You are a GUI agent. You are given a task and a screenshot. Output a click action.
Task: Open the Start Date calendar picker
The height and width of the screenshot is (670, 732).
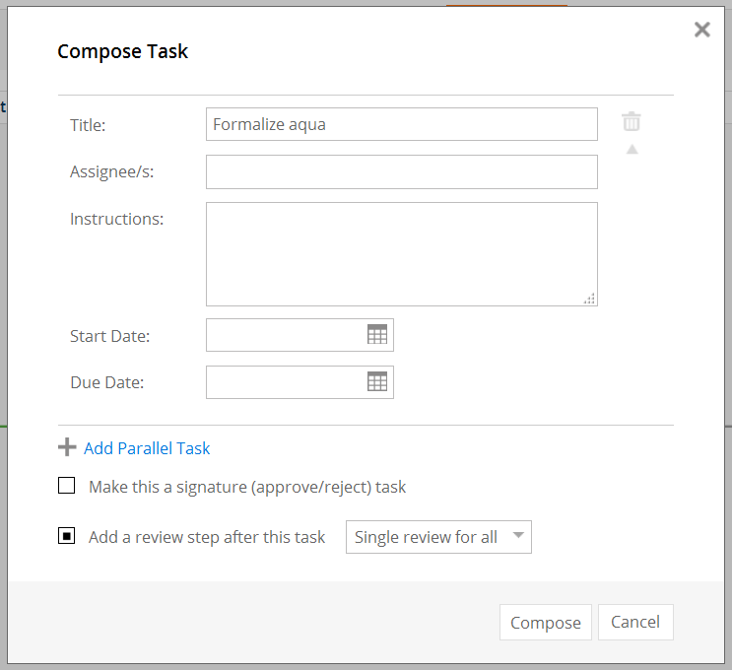(x=377, y=334)
